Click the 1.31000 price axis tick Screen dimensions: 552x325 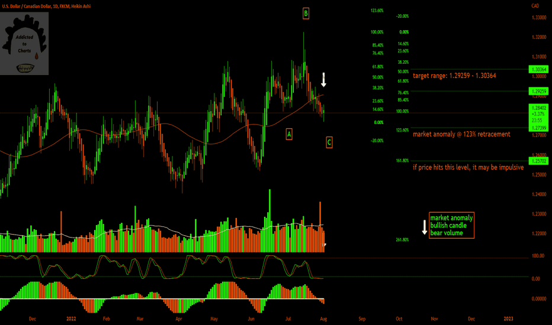[x=539, y=57]
